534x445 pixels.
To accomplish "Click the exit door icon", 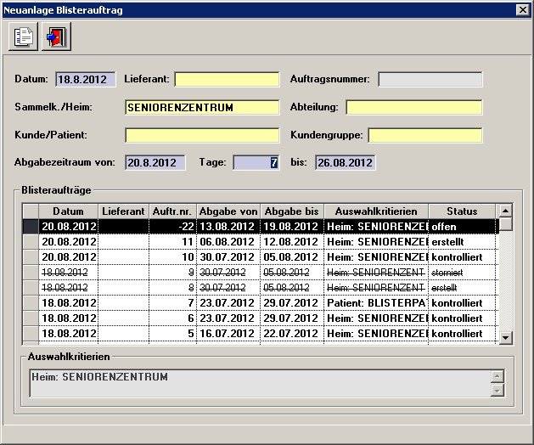I will point(56,37).
